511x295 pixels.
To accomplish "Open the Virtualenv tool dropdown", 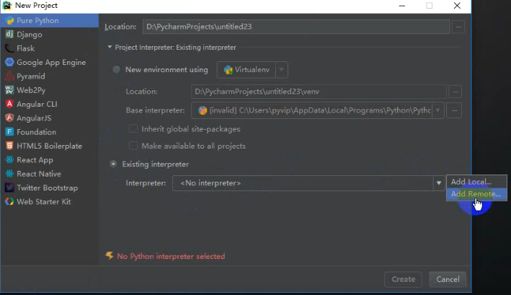I will [x=282, y=70].
